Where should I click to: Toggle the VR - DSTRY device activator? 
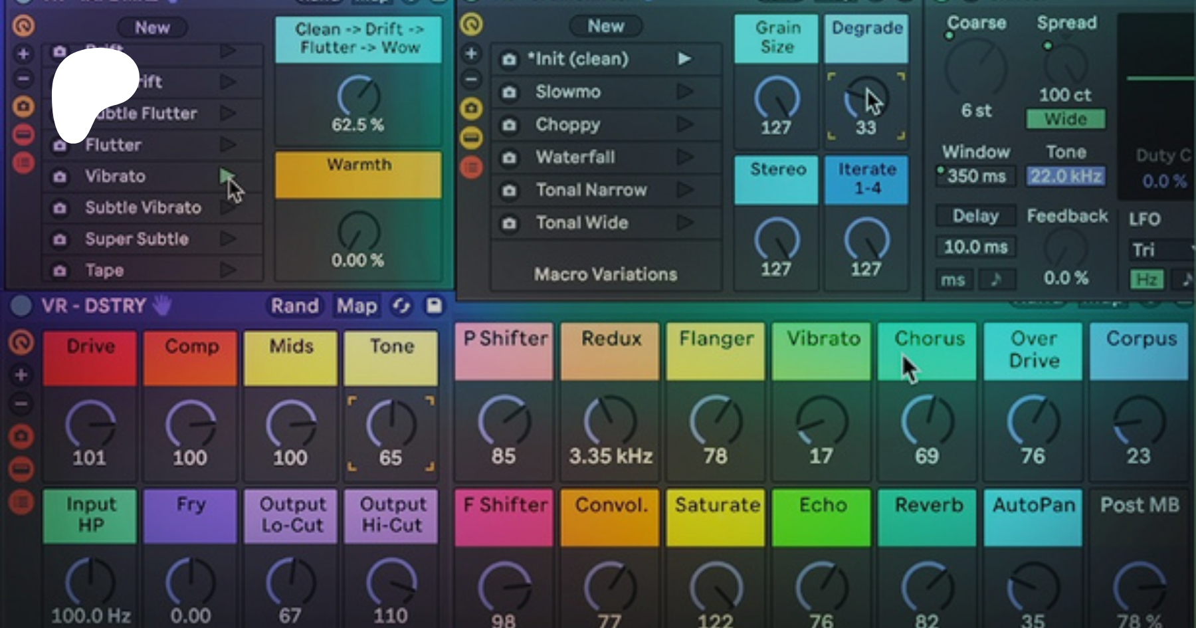point(21,306)
